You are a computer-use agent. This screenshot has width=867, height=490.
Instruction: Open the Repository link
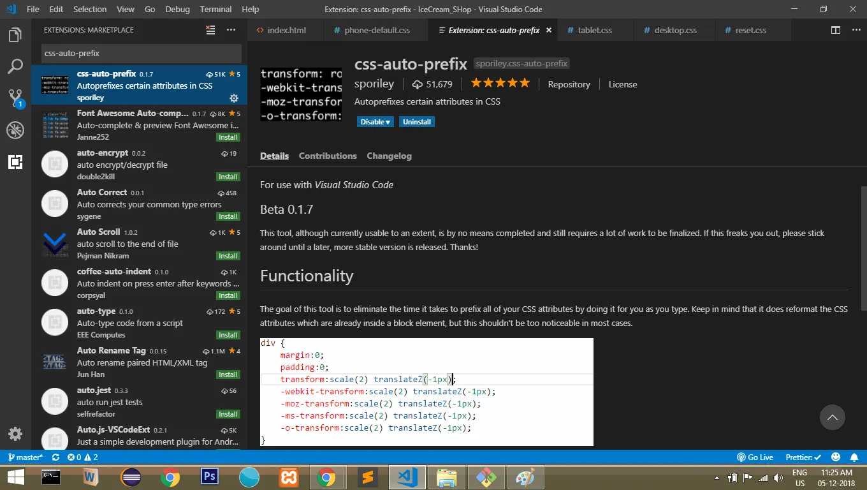[x=569, y=84]
